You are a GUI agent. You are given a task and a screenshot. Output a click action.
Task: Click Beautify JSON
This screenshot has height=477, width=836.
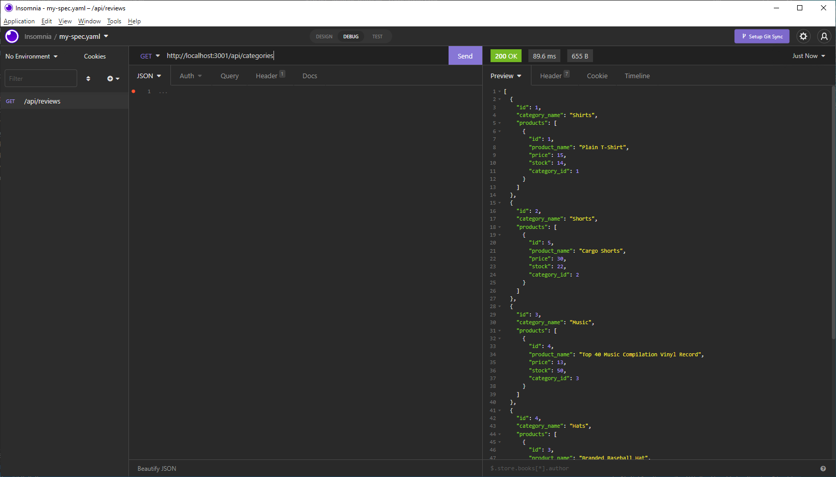point(157,469)
